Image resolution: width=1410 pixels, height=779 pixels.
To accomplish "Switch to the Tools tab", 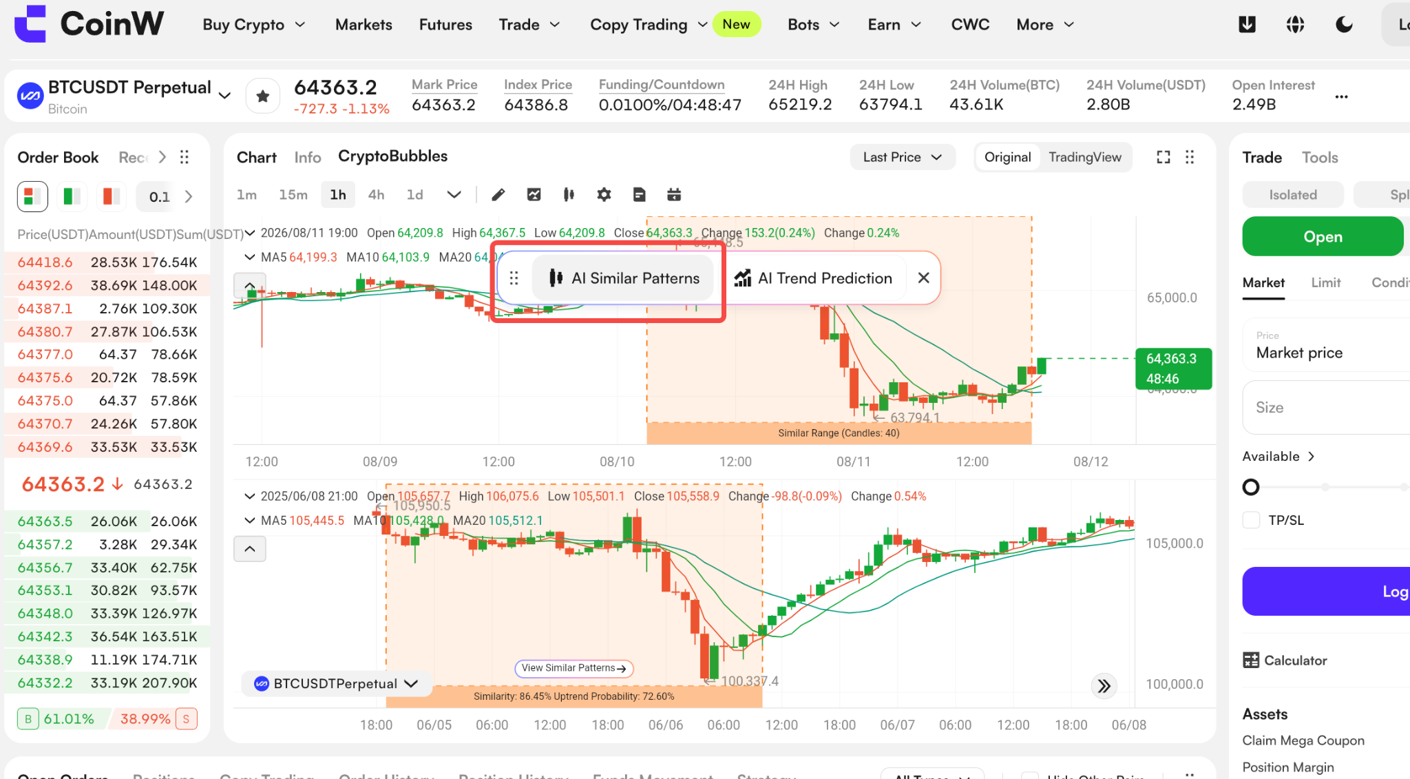I will click(x=1320, y=158).
